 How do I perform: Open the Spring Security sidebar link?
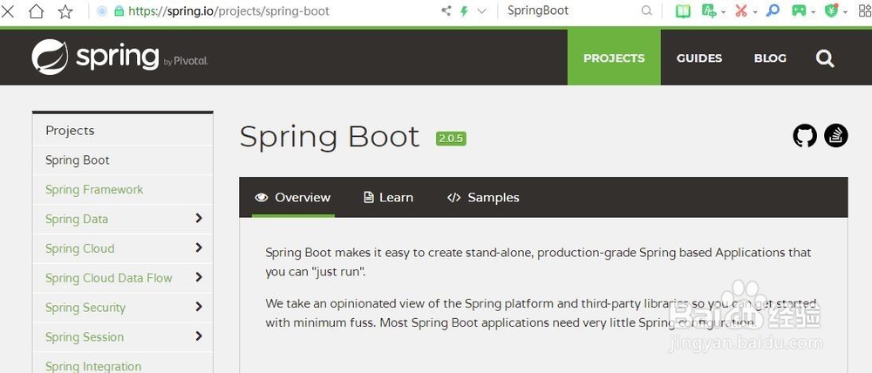[x=85, y=308]
